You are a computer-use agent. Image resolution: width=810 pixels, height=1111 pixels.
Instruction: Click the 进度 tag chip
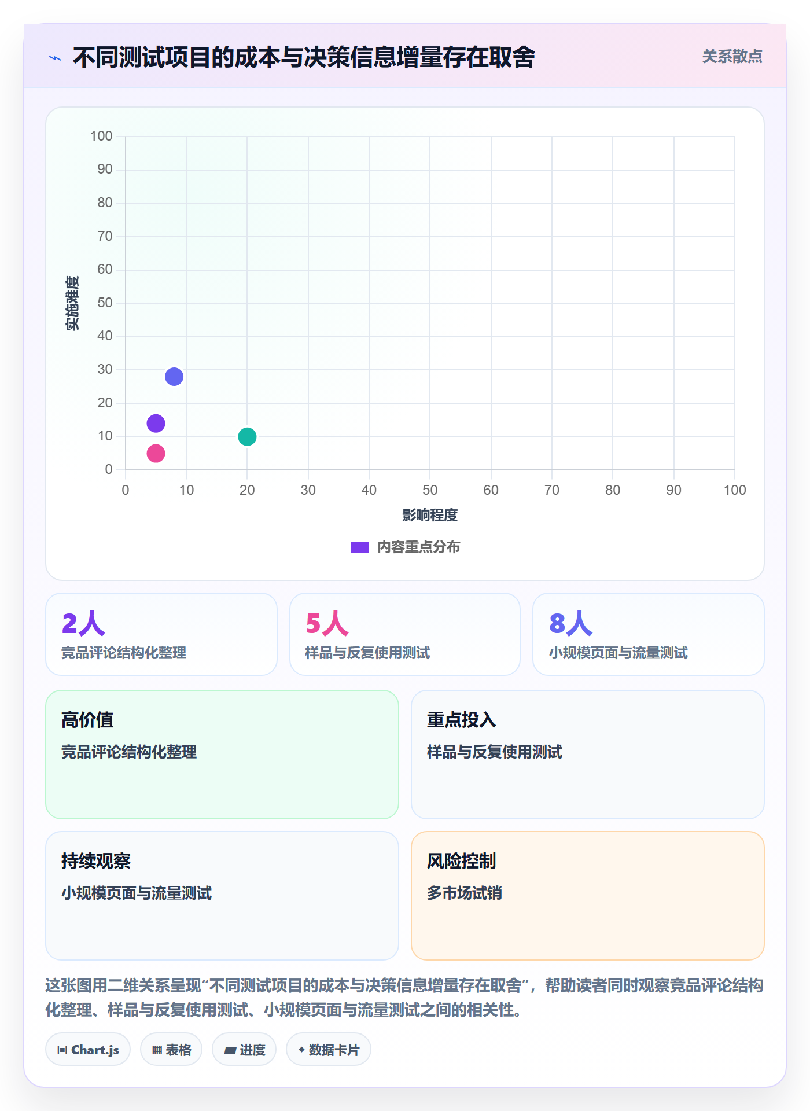click(x=244, y=1050)
